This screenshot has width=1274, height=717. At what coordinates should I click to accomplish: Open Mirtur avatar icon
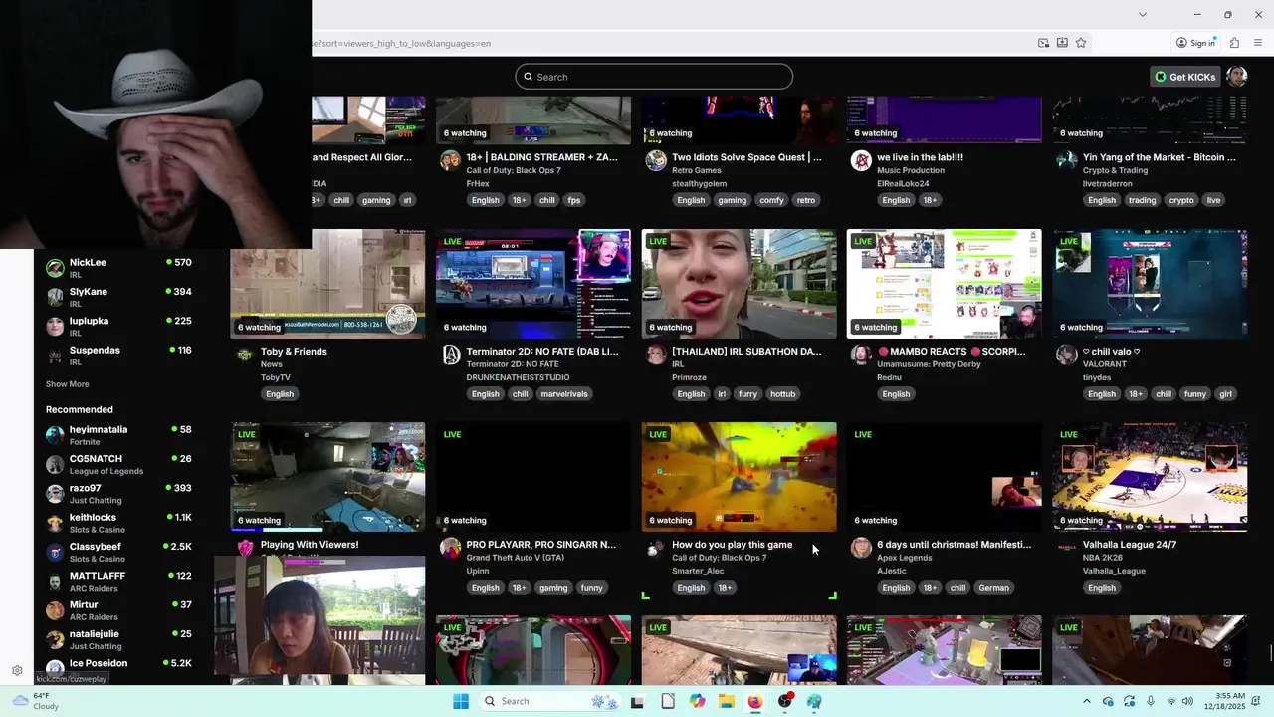coord(56,609)
